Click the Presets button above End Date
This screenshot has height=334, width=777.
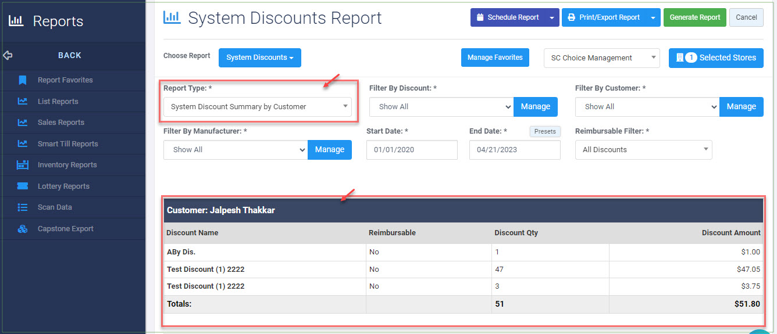point(545,131)
